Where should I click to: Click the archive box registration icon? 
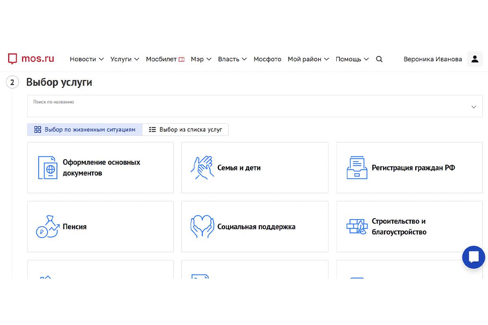pos(357,167)
